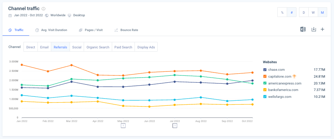334x139 pixels.
Task: Switch to absolute number view toggle
Action: (x=291, y=12)
